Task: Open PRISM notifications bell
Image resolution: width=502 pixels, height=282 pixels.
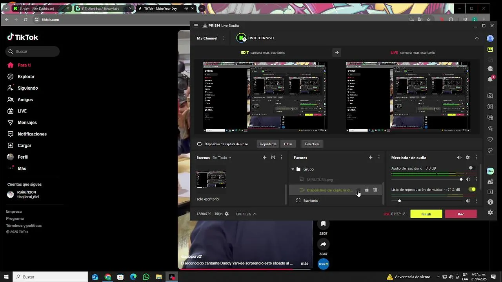Action: click(x=490, y=79)
